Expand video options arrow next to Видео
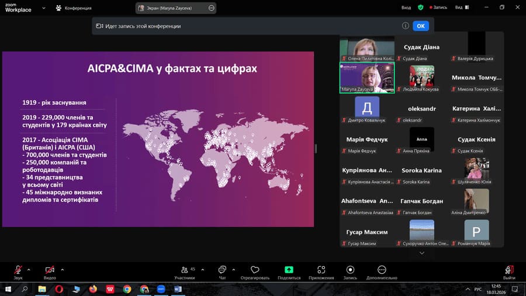This screenshot has height=296, width=526. pyautogui.click(x=62, y=270)
